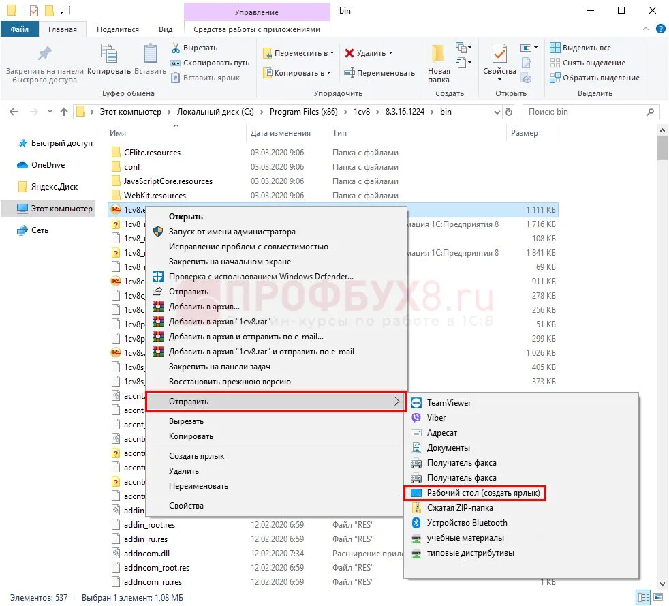Choose Создать ярлык in context menu

(x=276, y=456)
